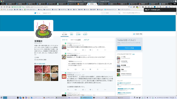Click the browser home icon
This screenshot has height=99, width=177.
click(9, 7)
